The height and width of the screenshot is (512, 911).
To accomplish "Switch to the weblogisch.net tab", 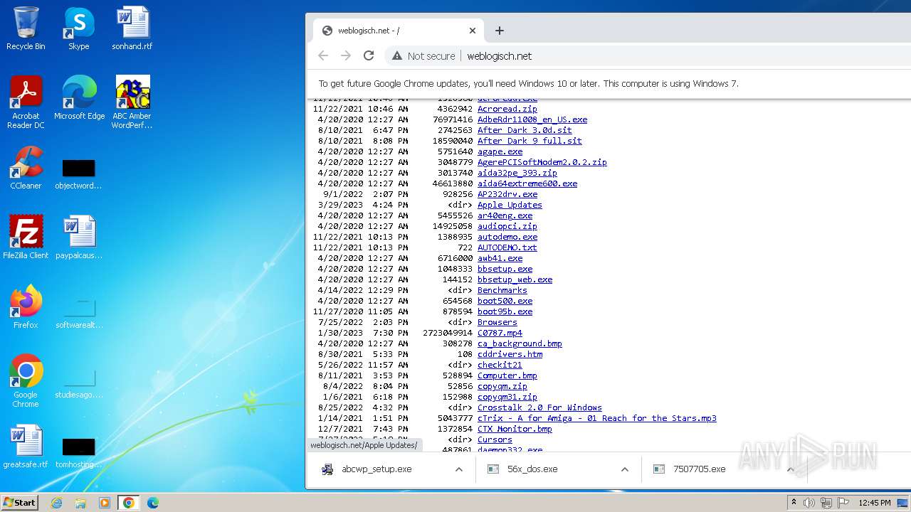I will click(x=399, y=31).
